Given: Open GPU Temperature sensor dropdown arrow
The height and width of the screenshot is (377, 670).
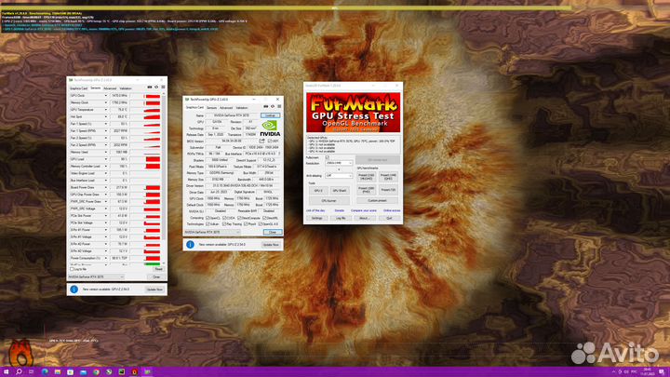Looking at the screenshot, I should (x=105, y=110).
